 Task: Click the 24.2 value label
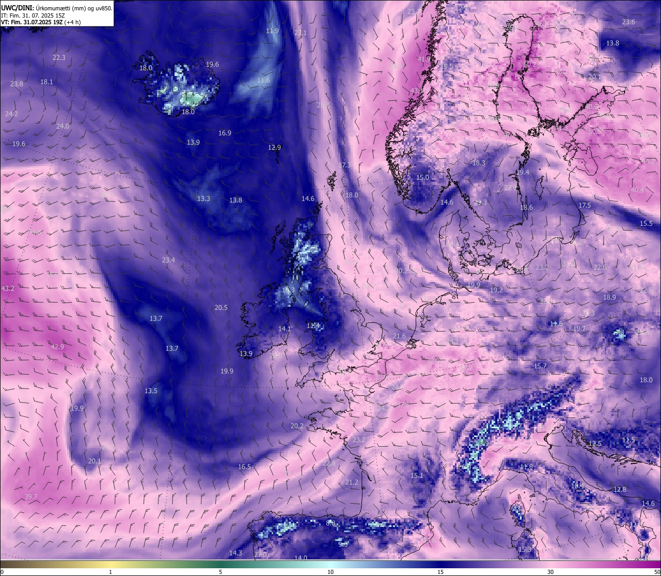pos(11,114)
